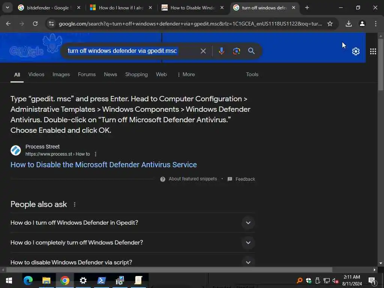This screenshot has width=384, height=288.
Task: Expand How do I completely turn off Windows Defender
Action: click(x=133, y=243)
